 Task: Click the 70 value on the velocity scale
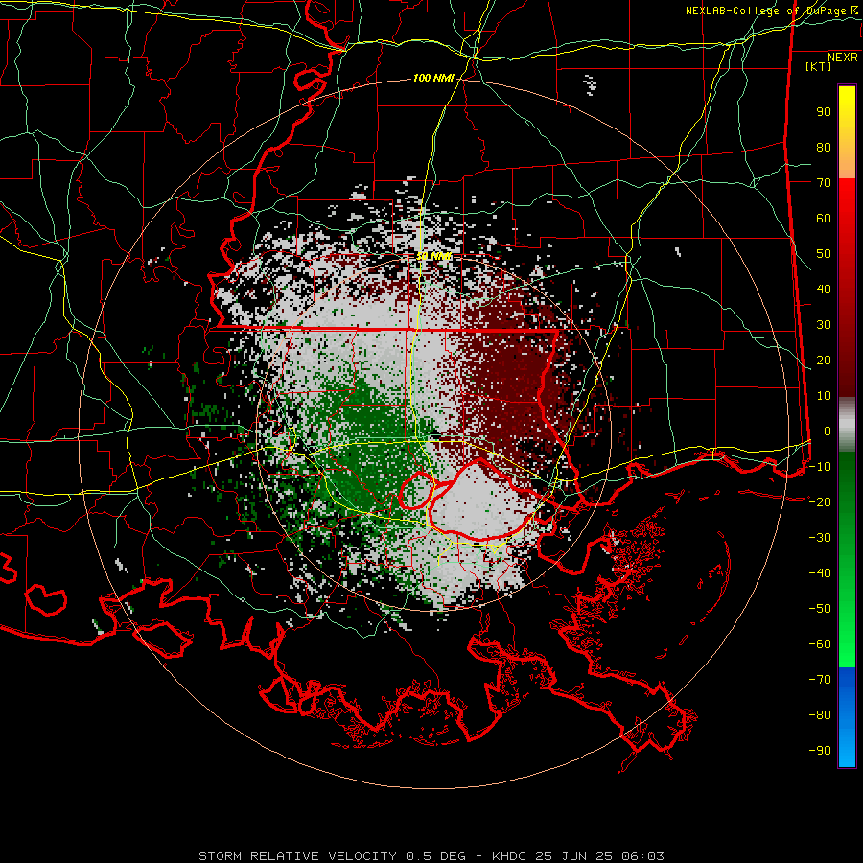pos(824,183)
